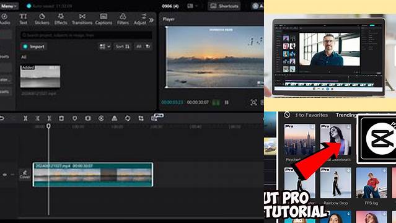The width and height of the screenshot is (396, 223).
Task: Select the Captions tool
Action: tap(103, 19)
